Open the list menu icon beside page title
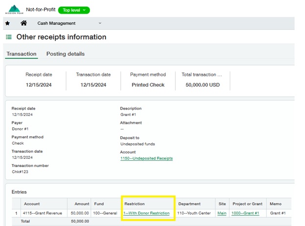The image size is (305, 226). [x=9, y=37]
